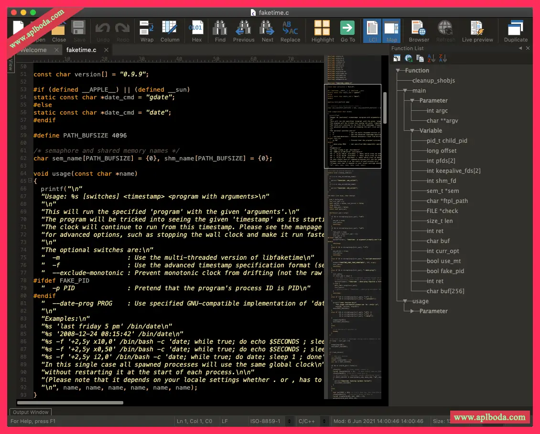Image resolution: width=540 pixels, height=434 pixels.
Task: Click the Save toolbar icon
Action: point(79,32)
